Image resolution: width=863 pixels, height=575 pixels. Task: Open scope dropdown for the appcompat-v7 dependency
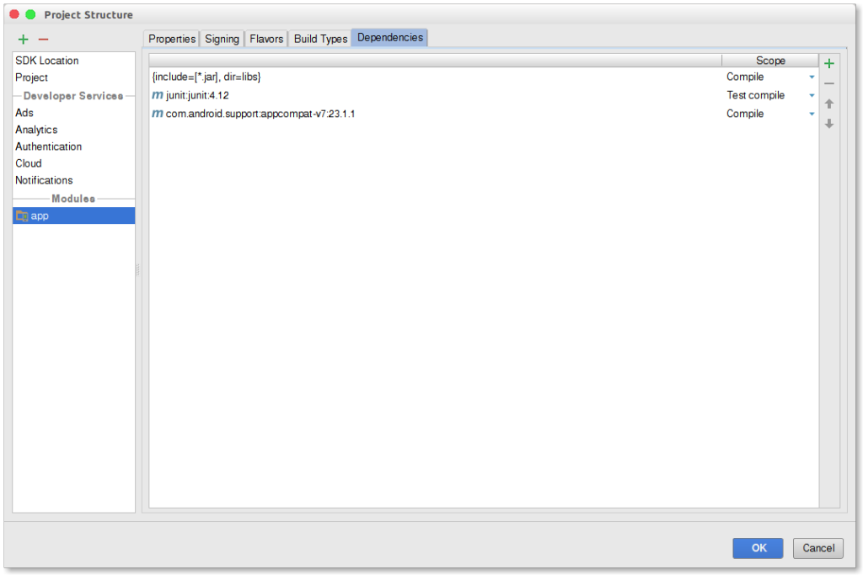[812, 114]
